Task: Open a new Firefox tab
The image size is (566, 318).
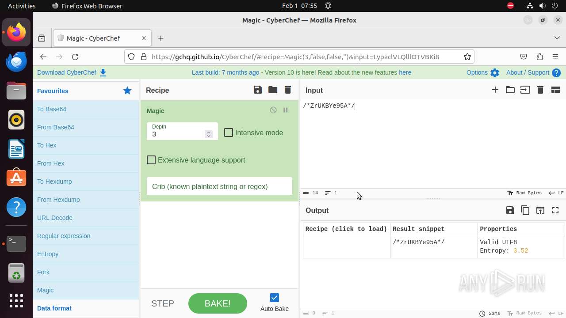Action: [x=161, y=38]
